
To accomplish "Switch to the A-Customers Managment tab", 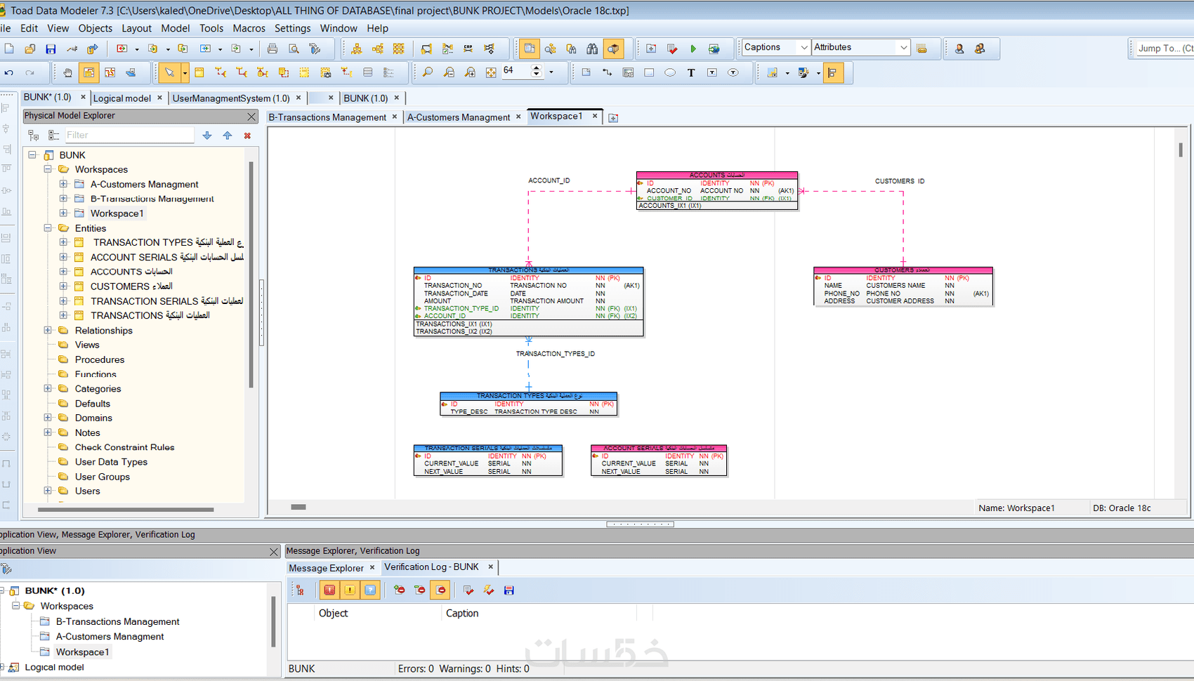I will point(459,117).
